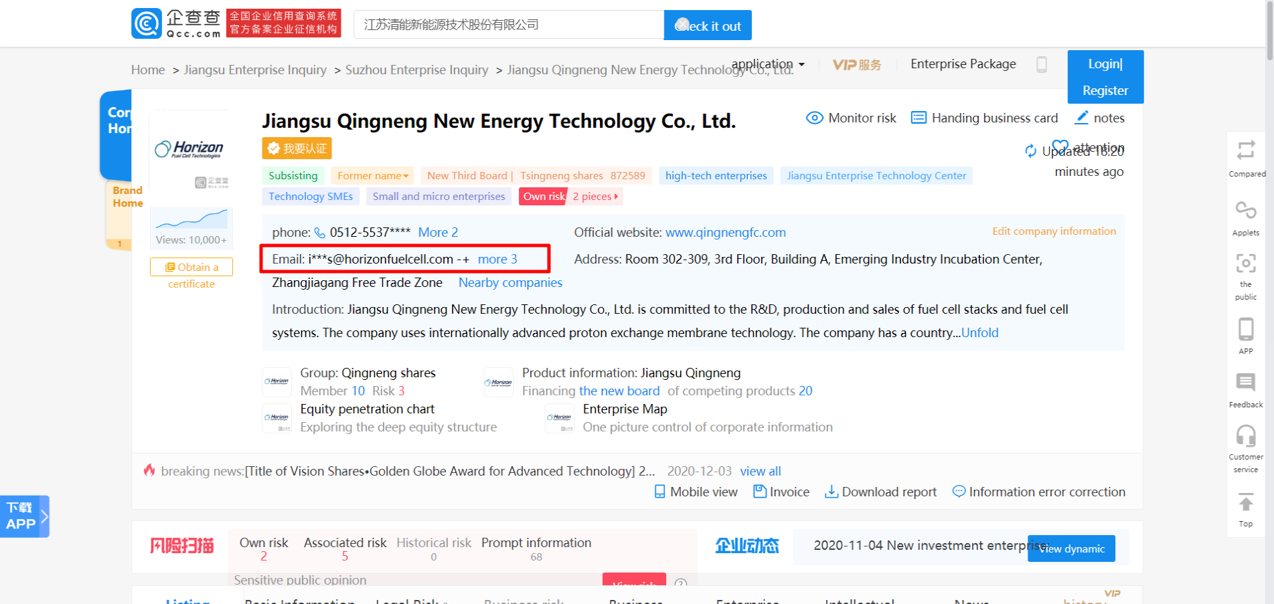
Task: Go to Home breadcrumb
Action: point(148,70)
